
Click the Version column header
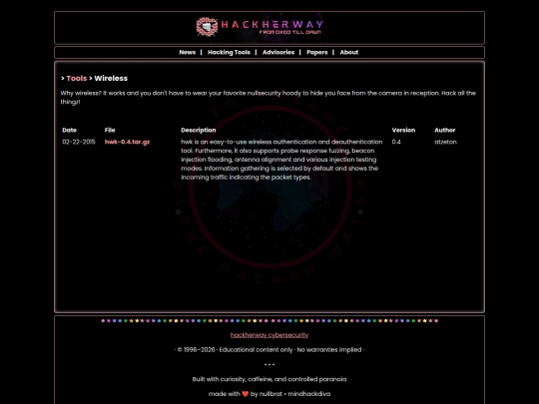point(403,131)
